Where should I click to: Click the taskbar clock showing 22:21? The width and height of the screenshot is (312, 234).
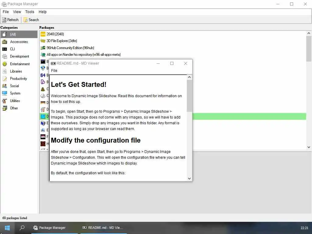[x=304, y=228]
